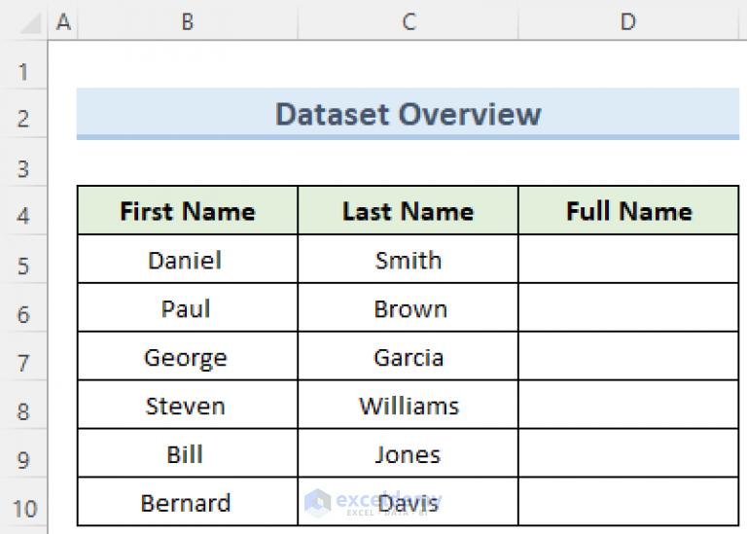This screenshot has height=534, width=747.
Task: Select column D header
Action: (628, 21)
